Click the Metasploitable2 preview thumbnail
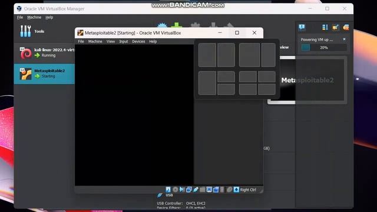Image resolution: width=377 pixels, height=212 pixels. click(307, 80)
